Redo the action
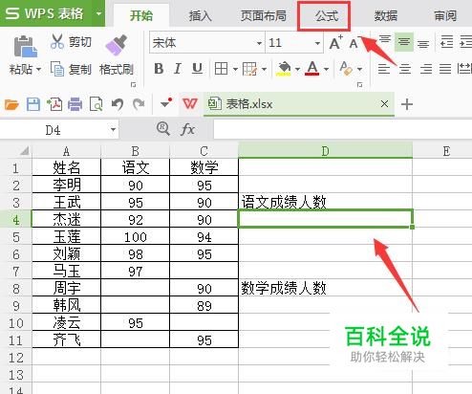 pos(139,104)
